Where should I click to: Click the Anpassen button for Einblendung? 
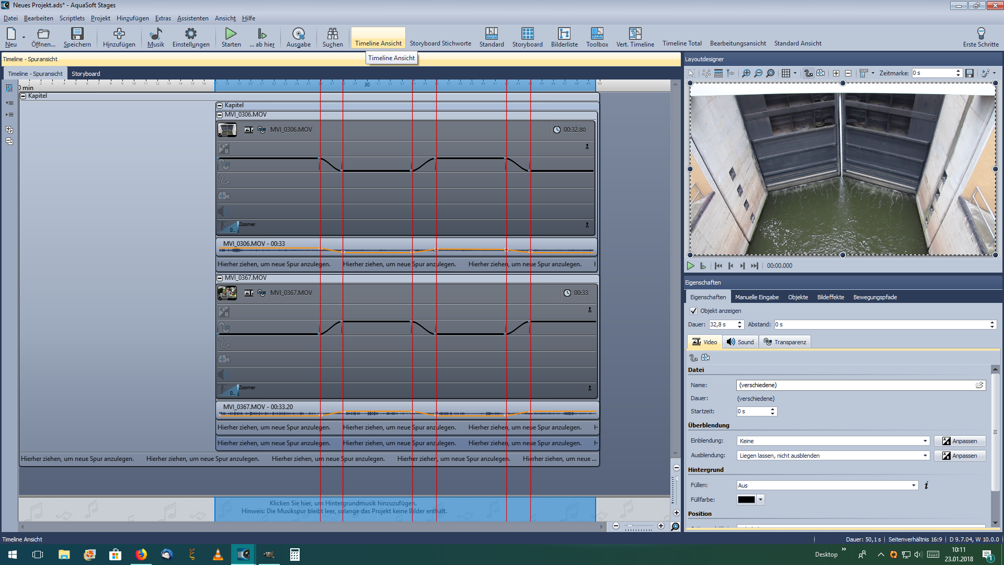coord(960,441)
